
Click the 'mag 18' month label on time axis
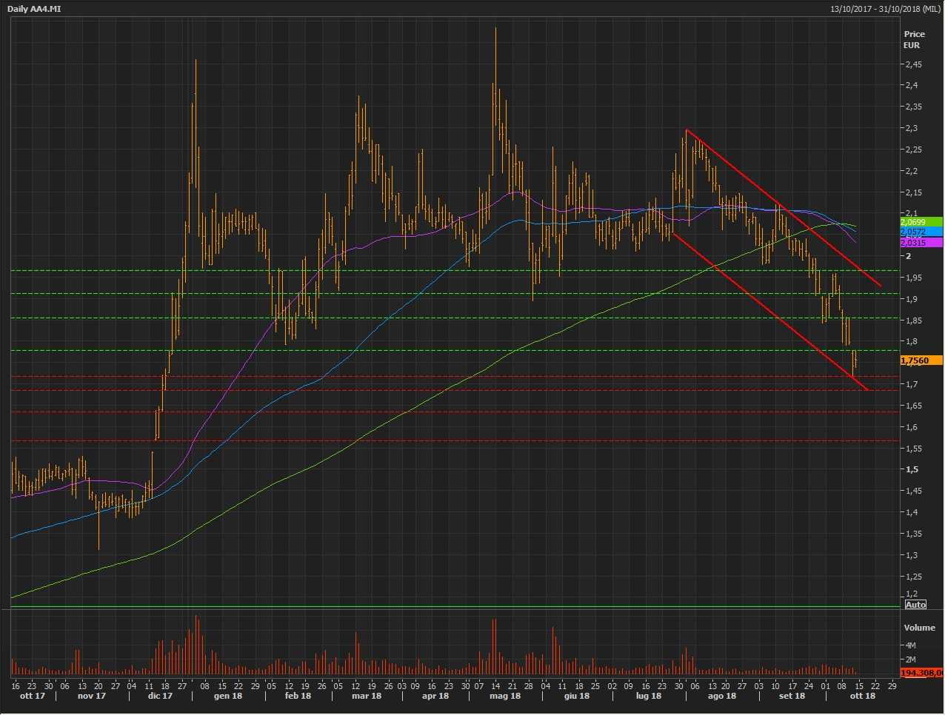pyautogui.click(x=505, y=696)
